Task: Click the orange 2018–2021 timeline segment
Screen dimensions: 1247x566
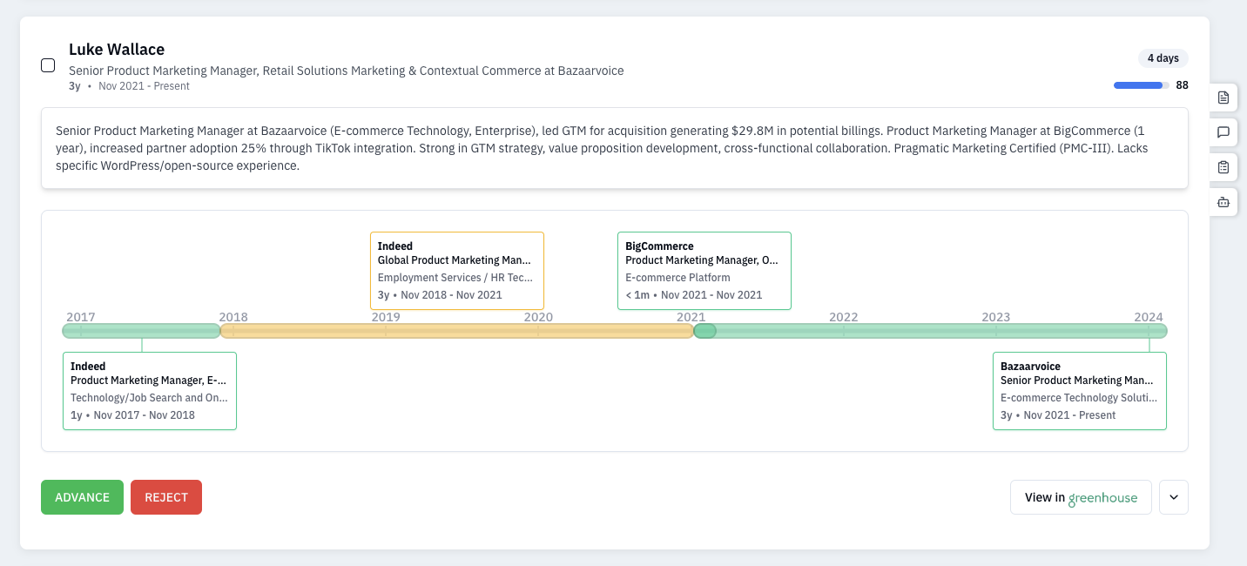Action: pyautogui.click(x=457, y=331)
